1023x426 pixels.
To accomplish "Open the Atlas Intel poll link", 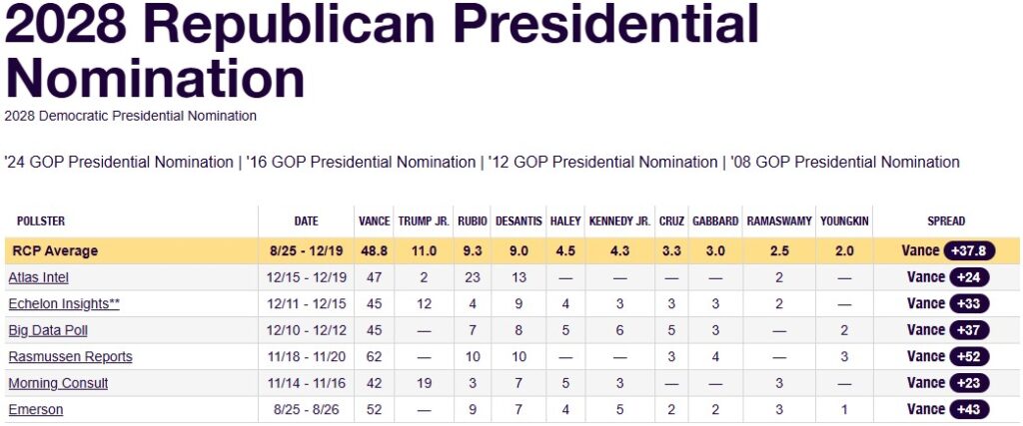I will (38, 277).
